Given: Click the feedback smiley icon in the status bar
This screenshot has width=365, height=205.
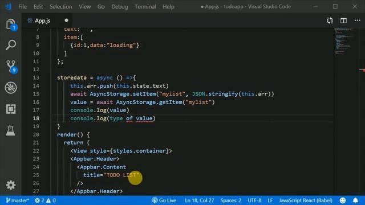Looking at the screenshot, I should 343,200.
